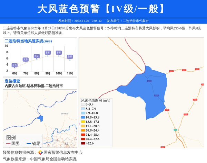Select the 10.8~13.8 blue legend swatch

83,118
